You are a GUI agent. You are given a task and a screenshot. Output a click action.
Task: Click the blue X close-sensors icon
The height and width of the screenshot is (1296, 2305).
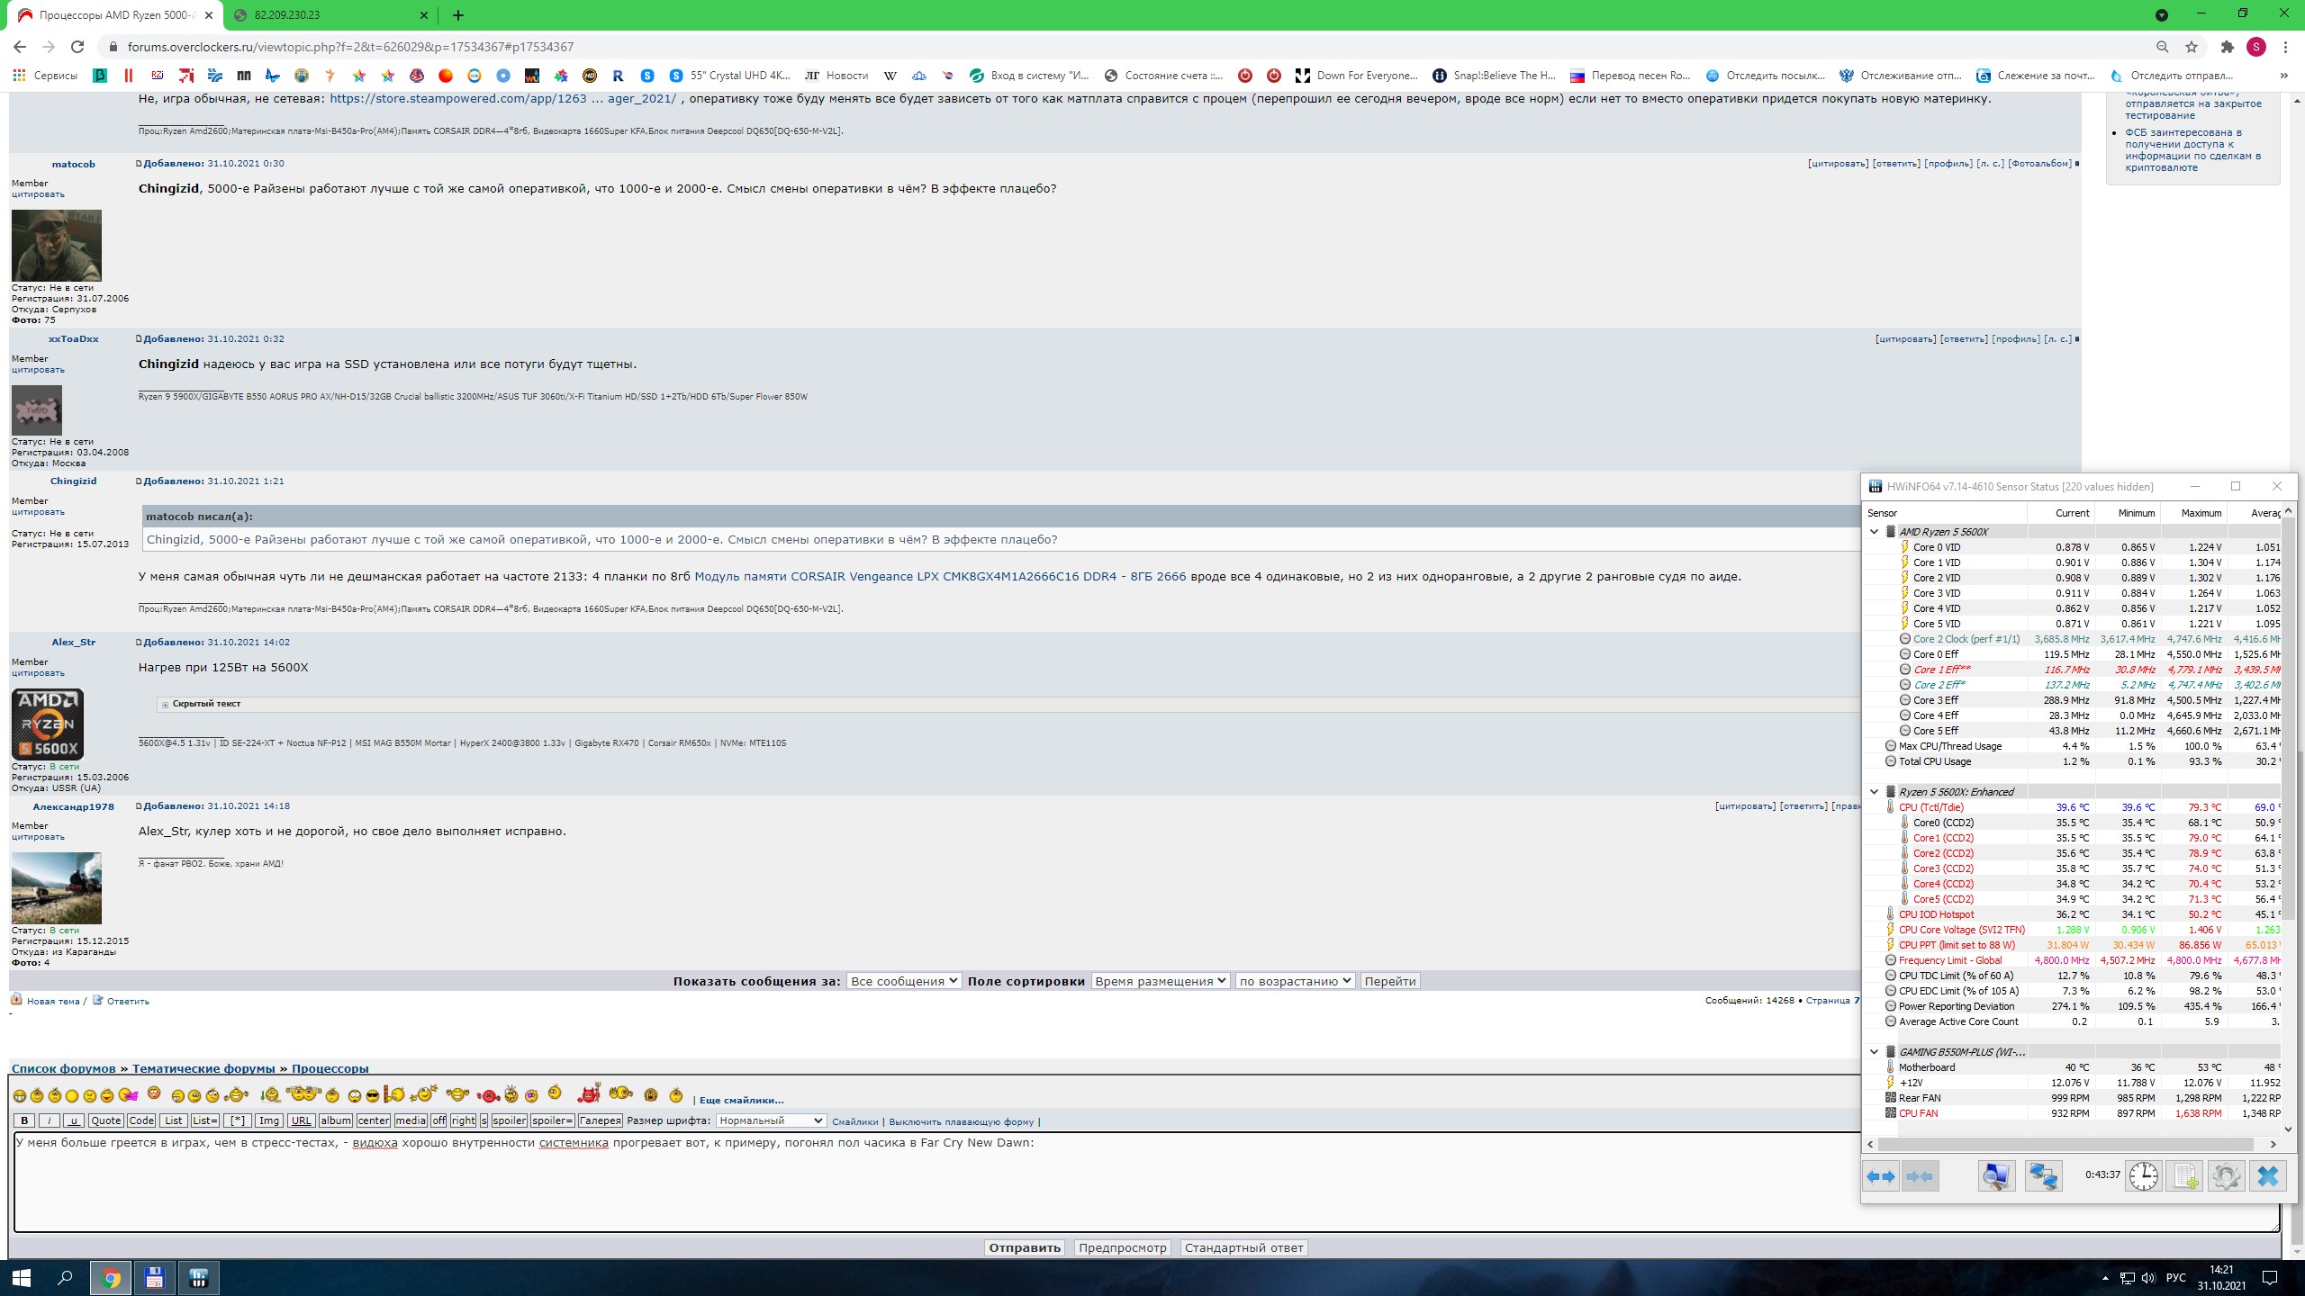pyautogui.click(x=2267, y=1176)
